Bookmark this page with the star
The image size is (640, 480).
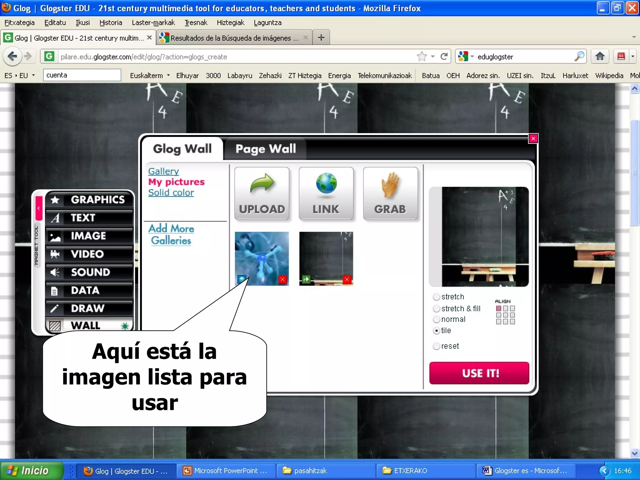coord(422,57)
